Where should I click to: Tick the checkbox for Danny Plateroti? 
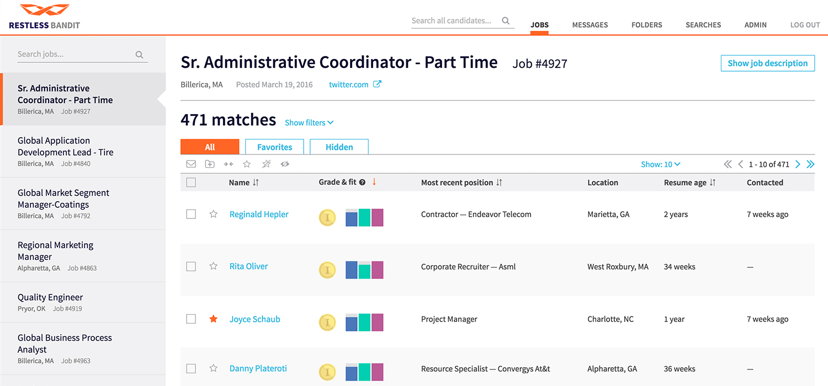click(x=191, y=368)
